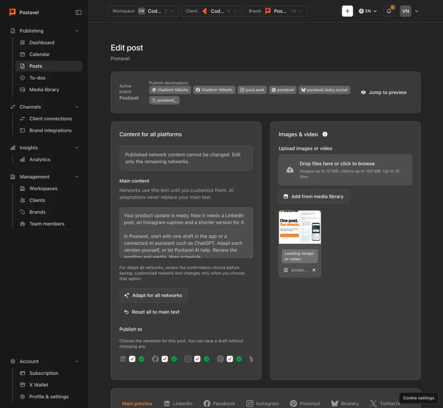Click the plus create button

(347, 11)
